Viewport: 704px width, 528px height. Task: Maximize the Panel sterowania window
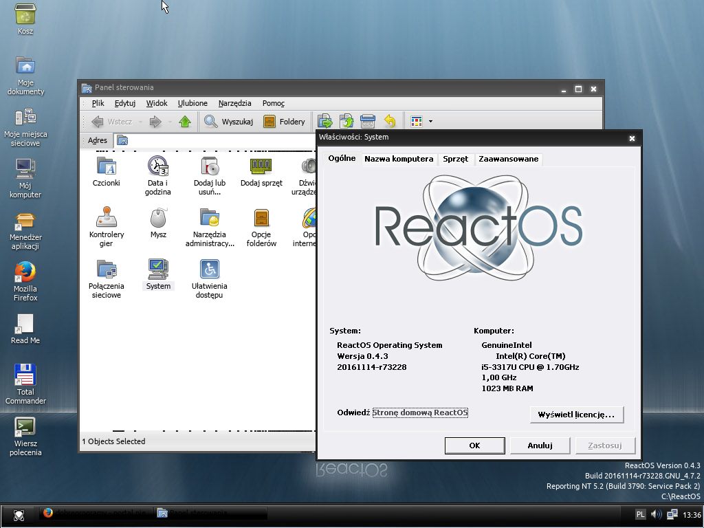coord(578,89)
